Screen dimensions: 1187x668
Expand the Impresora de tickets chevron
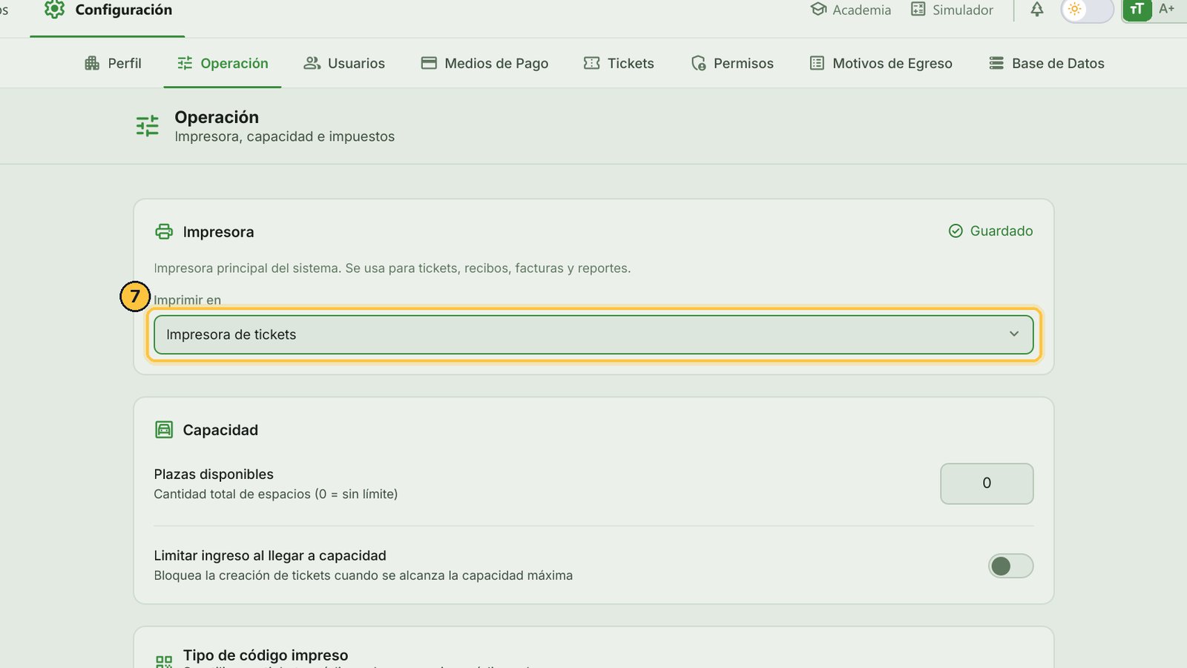point(1014,334)
